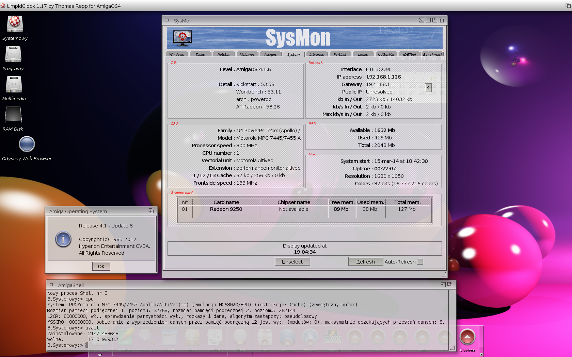The image size is (572, 357).
Task: Click the Release 4.1 - Update 6 text
Action: click(106, 226)
